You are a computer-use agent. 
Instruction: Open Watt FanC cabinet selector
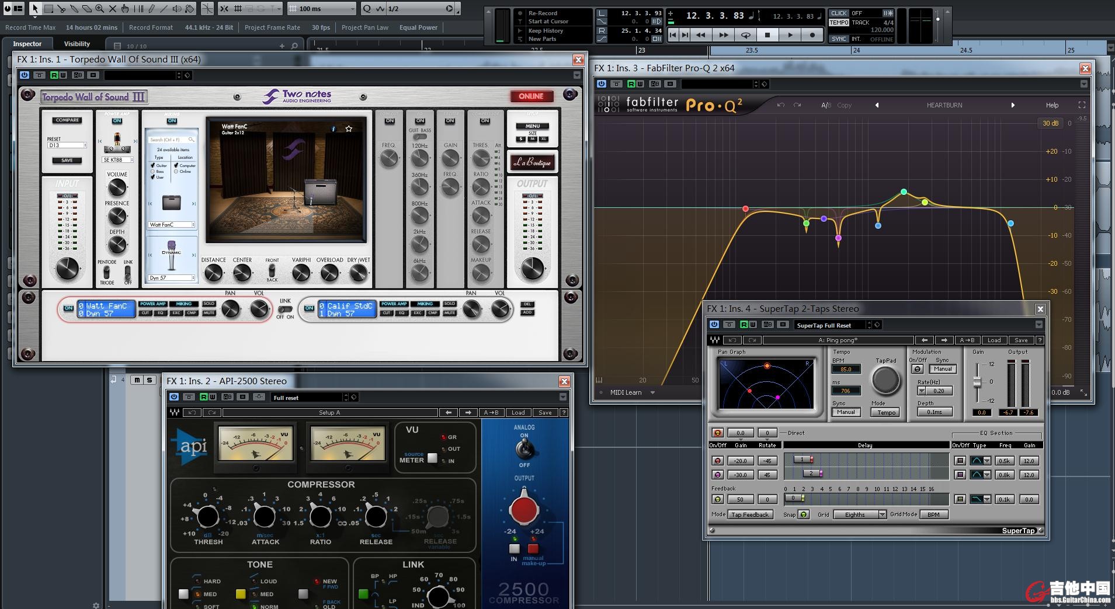[172, 224]
